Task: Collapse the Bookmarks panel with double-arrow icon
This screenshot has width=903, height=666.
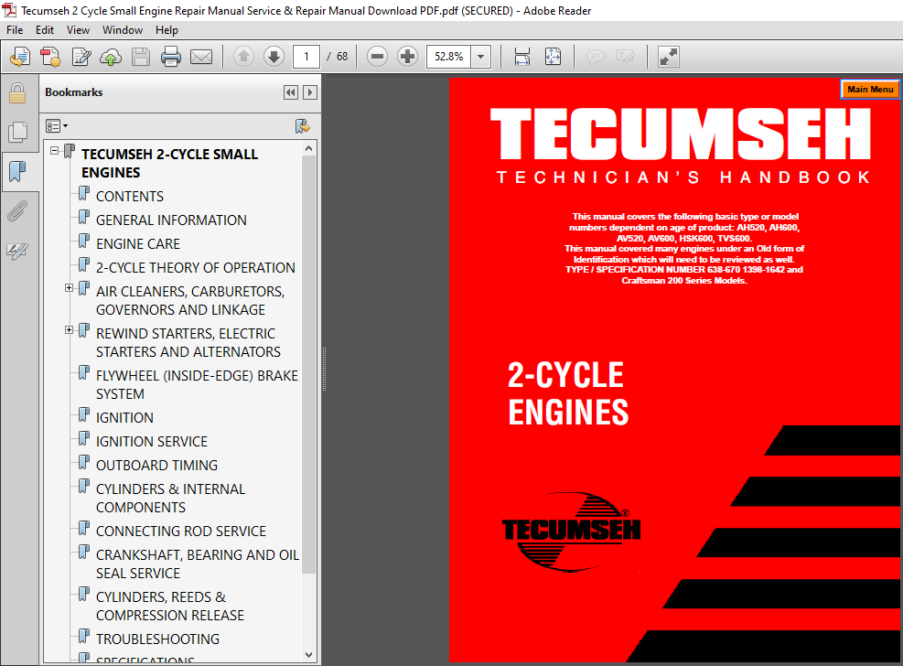Action: pos(291,92)
